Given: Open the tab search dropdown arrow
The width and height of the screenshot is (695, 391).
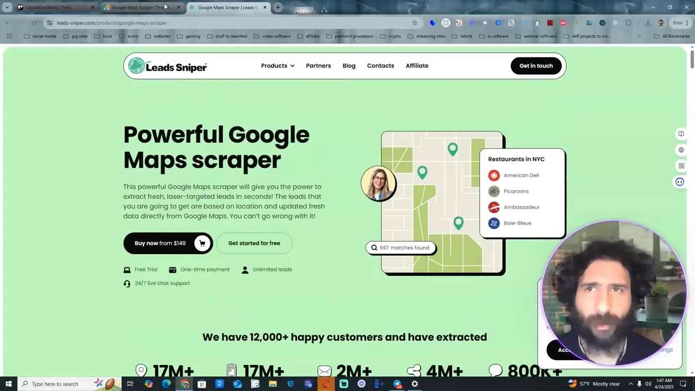Looking at the screenshot, I should [7, 8].
